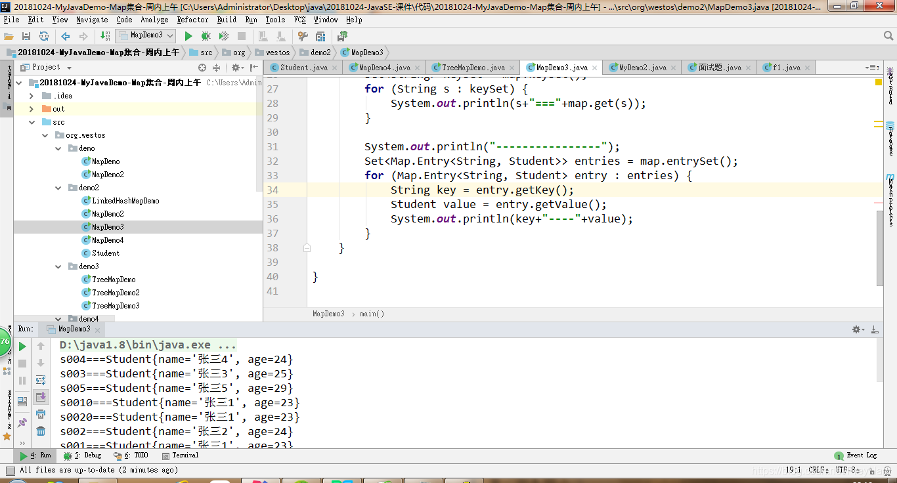Open the Debug tool window button
Screen dimensions: 897x483
coord(83,455)
